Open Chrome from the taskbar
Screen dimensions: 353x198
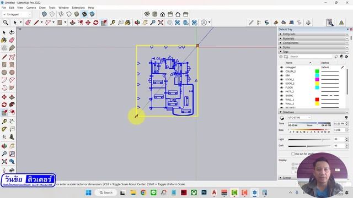(x=143, y=193)
